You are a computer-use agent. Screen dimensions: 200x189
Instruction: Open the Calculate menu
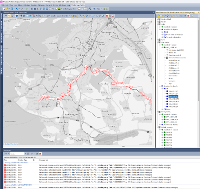27,5
